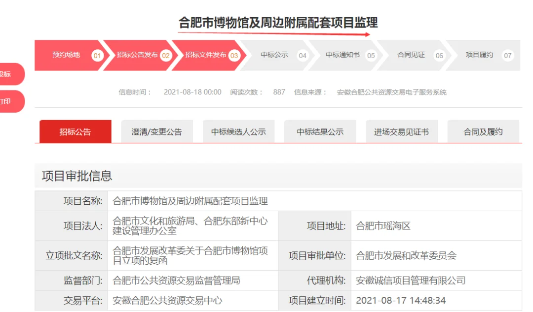Viewport: 533px width, 312px height.
Task: Click the source 安徽合肥公共资源交易电子服务系统
Action: pos(391,92)
